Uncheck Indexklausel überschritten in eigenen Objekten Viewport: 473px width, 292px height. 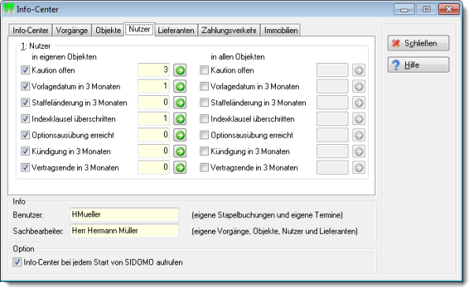(25, 119)
